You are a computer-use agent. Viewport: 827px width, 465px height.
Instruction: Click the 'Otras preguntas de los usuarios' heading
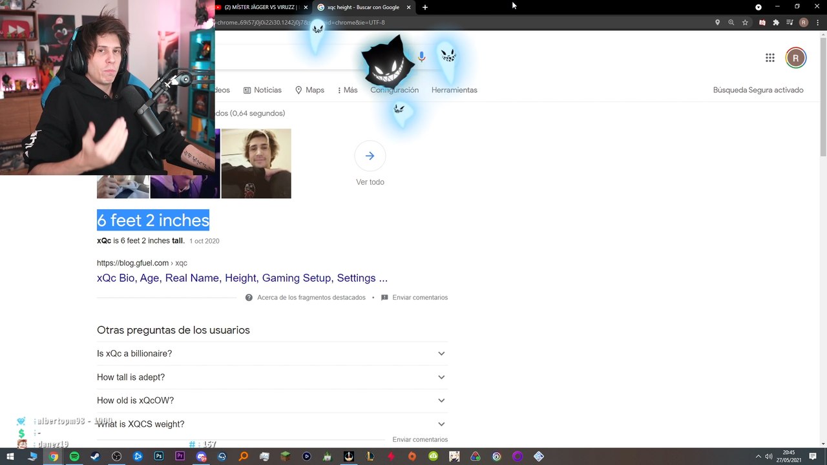click(x=173, y=330)
